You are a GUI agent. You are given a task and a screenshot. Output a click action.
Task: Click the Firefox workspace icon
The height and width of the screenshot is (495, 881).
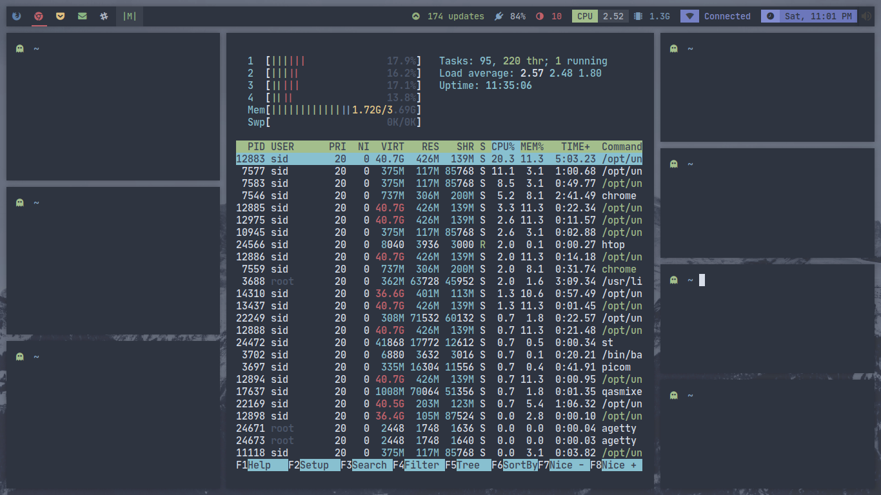pyautogui.click(x=17, y=16)
